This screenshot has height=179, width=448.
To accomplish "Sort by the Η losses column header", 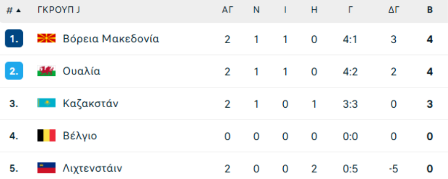I will [x=314, y=10].
